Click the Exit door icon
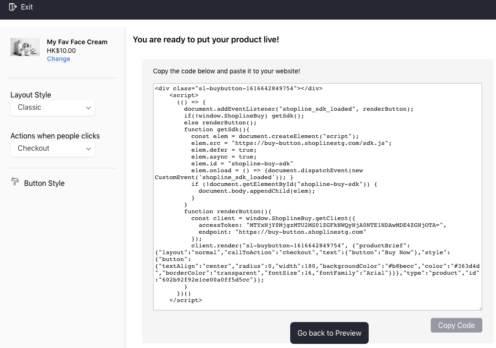496x348 pixels. coord(13,7)
